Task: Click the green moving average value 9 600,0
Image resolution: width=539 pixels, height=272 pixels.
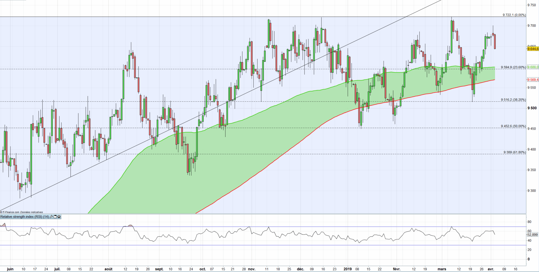Action: click(533, 67)
